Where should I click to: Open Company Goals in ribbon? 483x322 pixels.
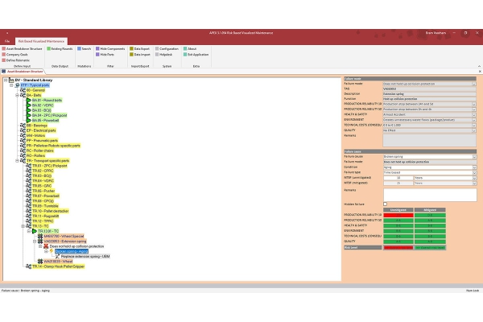(x=14, y=55)
